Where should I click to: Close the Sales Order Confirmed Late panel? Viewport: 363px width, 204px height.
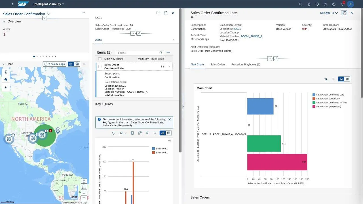click(x=352, y=13)
